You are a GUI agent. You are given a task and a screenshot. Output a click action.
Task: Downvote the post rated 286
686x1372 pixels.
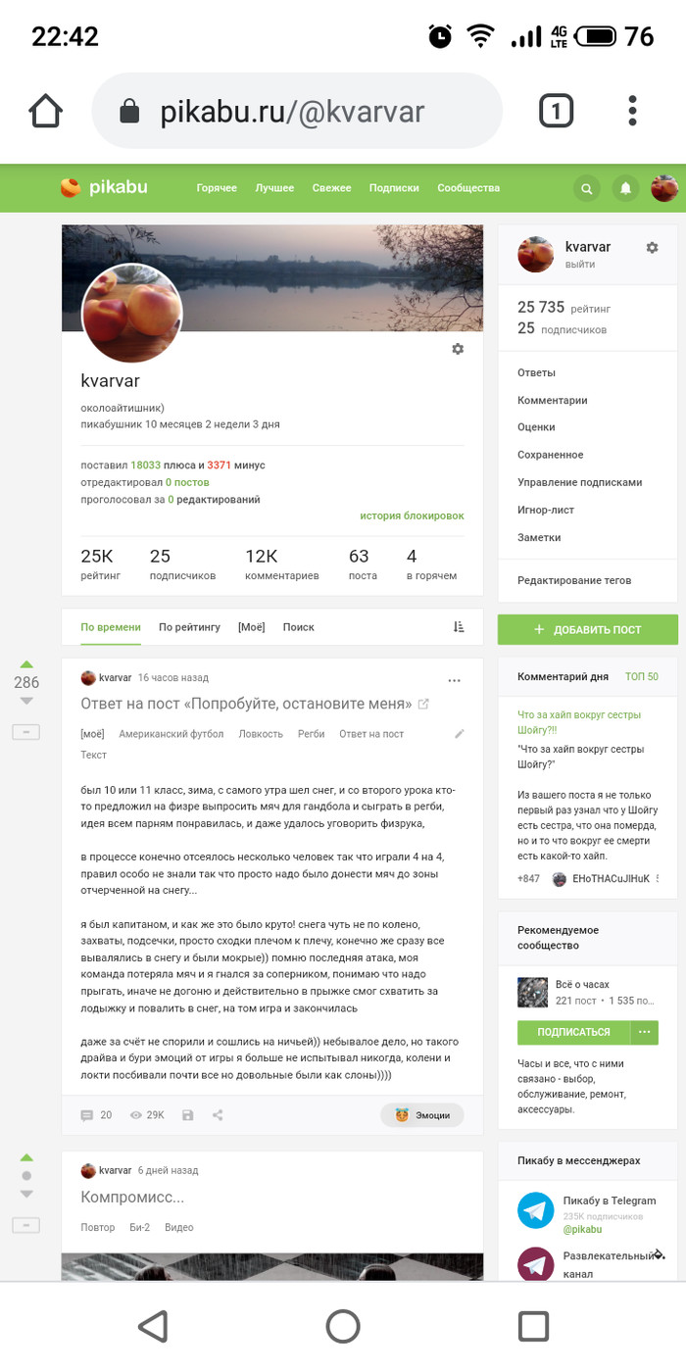[26, 702]
